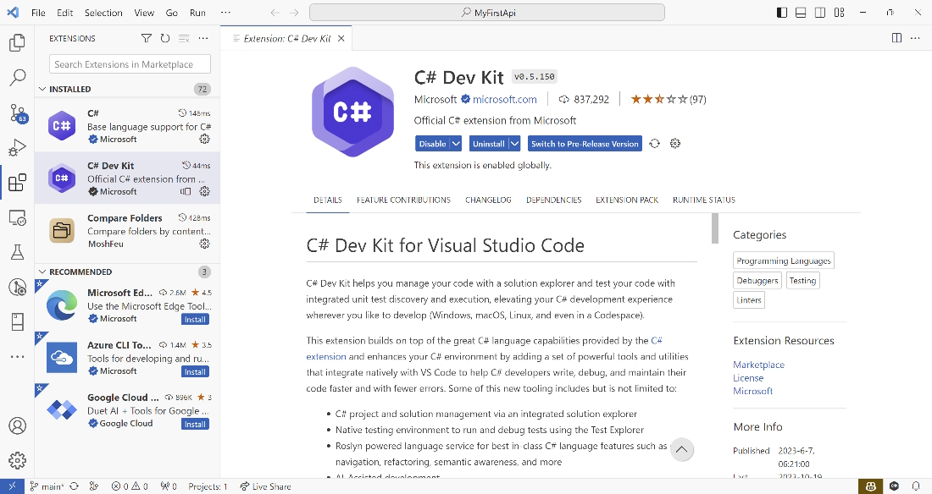Open Manage gear in activity bar
The height and width of the screenshot is (494, 932).
[17, 460]
